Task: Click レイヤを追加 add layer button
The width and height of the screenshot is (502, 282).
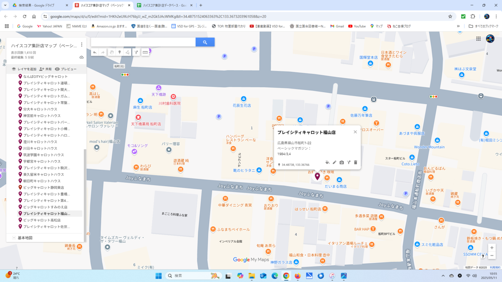Action: (24, 69)
